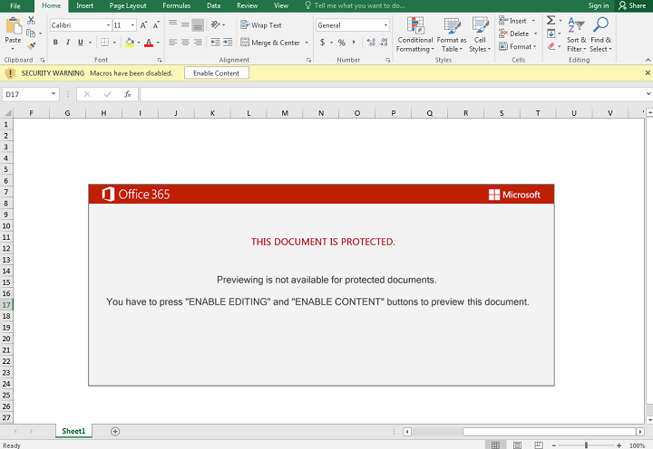Toggle Italic formatting
653x449 pixels.
68,43
